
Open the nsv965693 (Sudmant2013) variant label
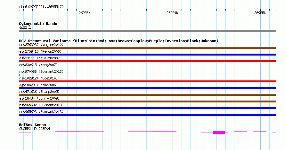pos(41,112)
